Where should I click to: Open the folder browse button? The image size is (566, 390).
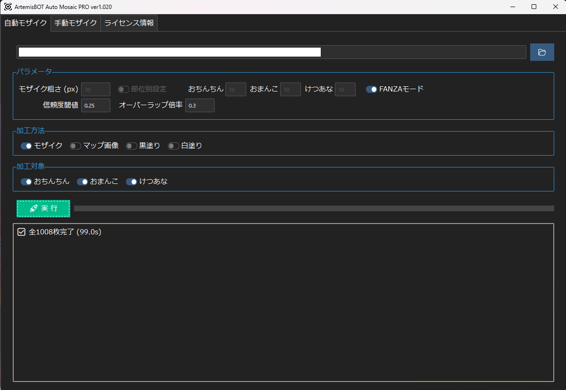(542, 52)
